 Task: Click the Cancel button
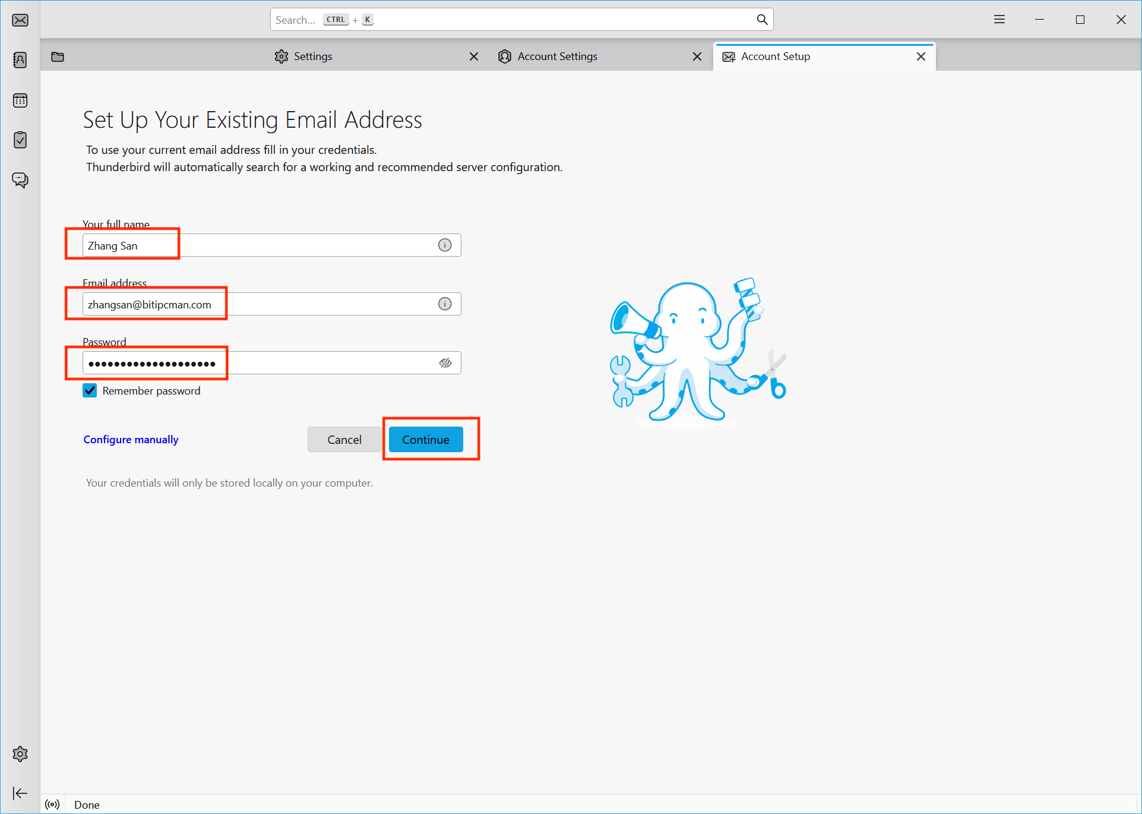point(344,439)
